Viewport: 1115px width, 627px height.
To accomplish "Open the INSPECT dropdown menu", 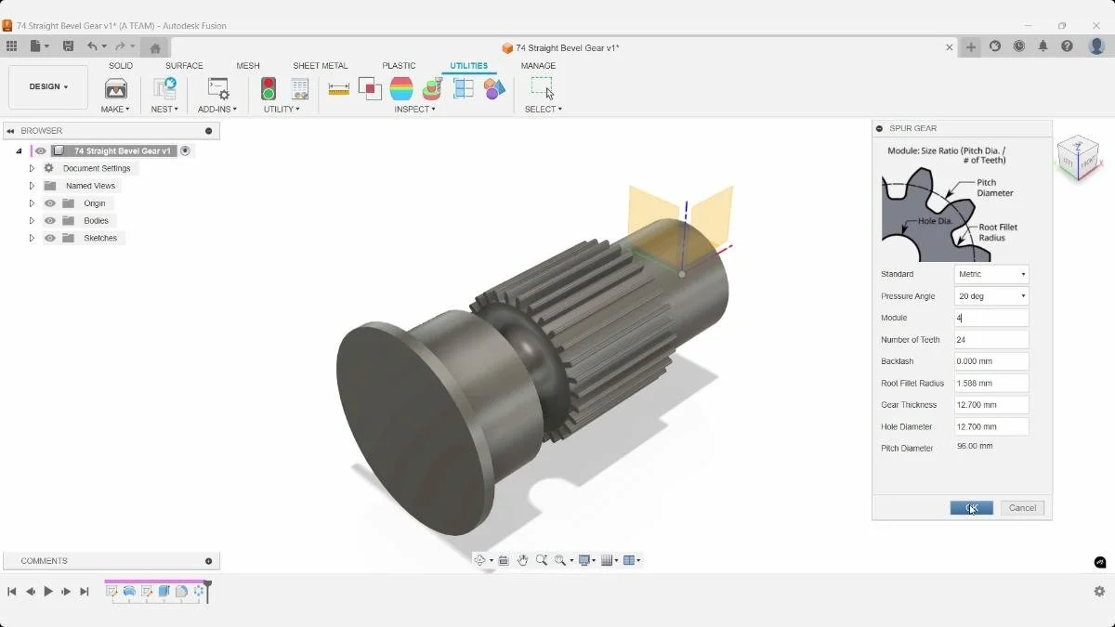I will point(414,110).
